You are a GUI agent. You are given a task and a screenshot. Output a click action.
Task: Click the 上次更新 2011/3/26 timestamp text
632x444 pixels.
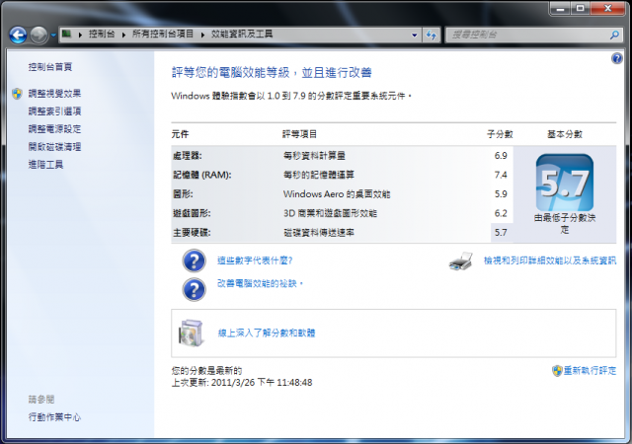pos(242,383)
